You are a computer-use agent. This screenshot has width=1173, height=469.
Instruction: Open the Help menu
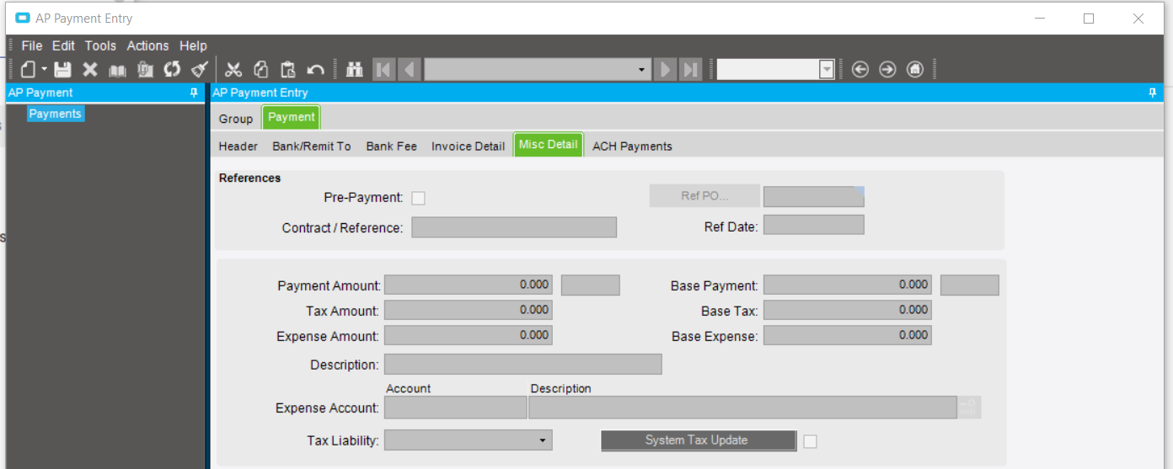[x=193, y=45]
